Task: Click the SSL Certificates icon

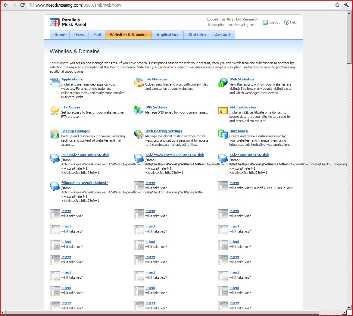Action: click(x=223, y=110)
